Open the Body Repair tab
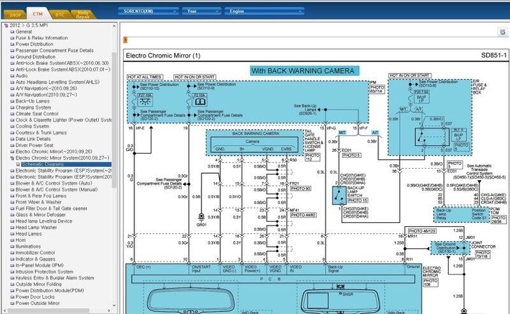This screenshot has height=314, width=510. point(83,13)
